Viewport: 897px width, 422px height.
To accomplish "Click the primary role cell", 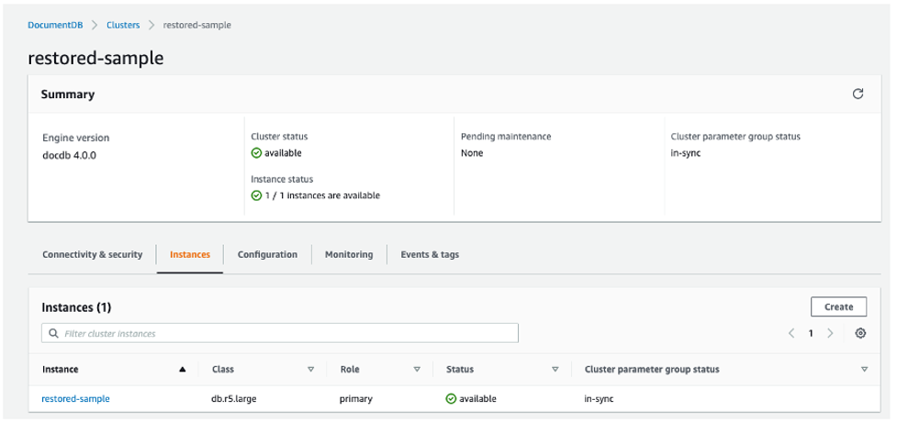I will tap(356, 398).
